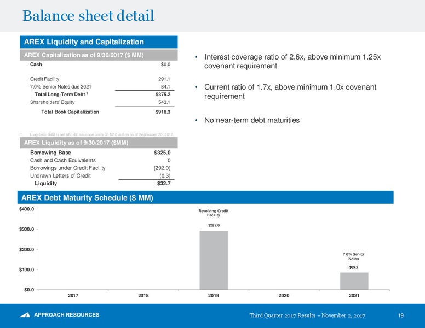Click 'AREX Capitalization as of 9/30/2017' subheader

point(99,55)
